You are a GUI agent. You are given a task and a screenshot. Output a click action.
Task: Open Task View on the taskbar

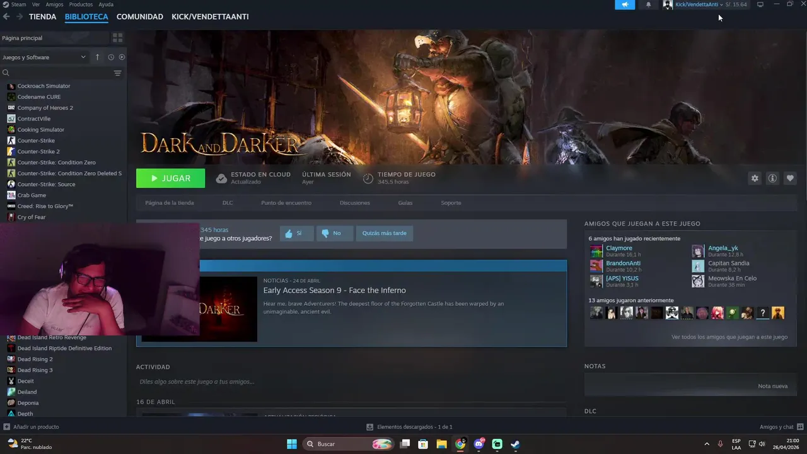(405, 444)
